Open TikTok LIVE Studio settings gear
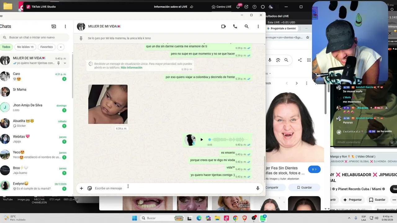 pos(263,7)
